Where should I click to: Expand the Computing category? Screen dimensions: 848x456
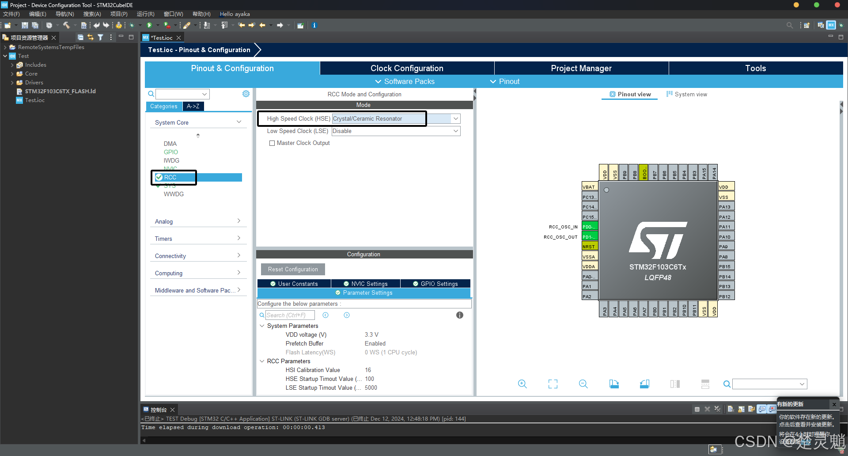pos(239,273)
